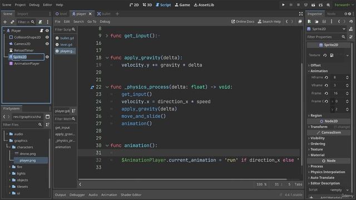Select player.png file

(28, 161)
